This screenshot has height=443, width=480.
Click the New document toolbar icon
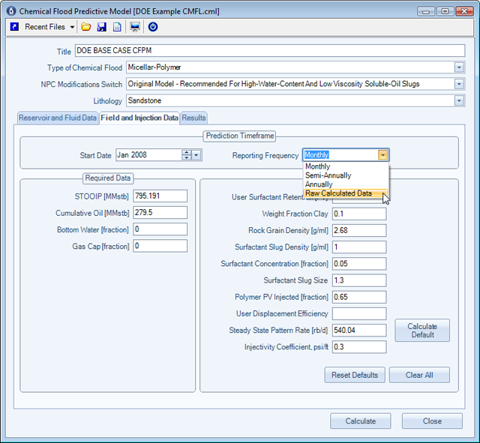tap(117, 27)
